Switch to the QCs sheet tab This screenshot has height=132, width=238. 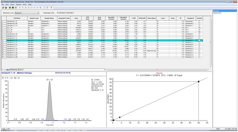point(21,70)
